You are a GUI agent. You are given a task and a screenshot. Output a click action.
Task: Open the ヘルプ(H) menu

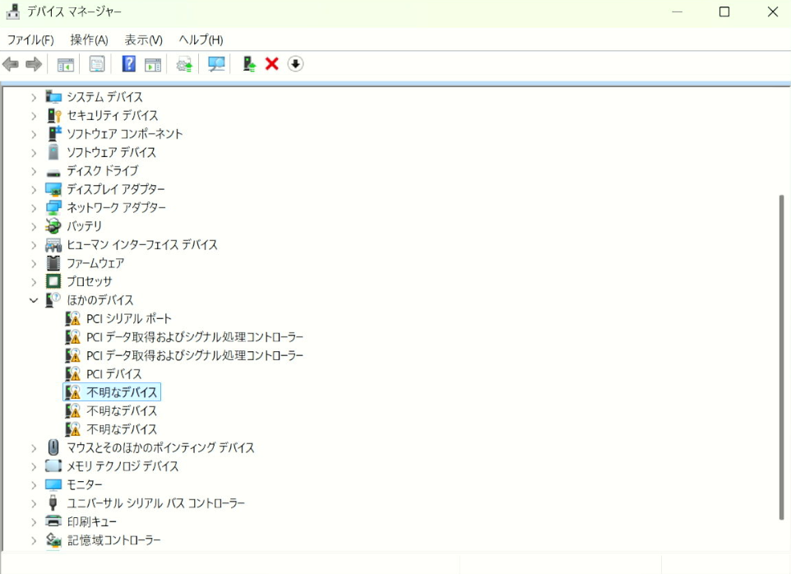tap(201, 39)
